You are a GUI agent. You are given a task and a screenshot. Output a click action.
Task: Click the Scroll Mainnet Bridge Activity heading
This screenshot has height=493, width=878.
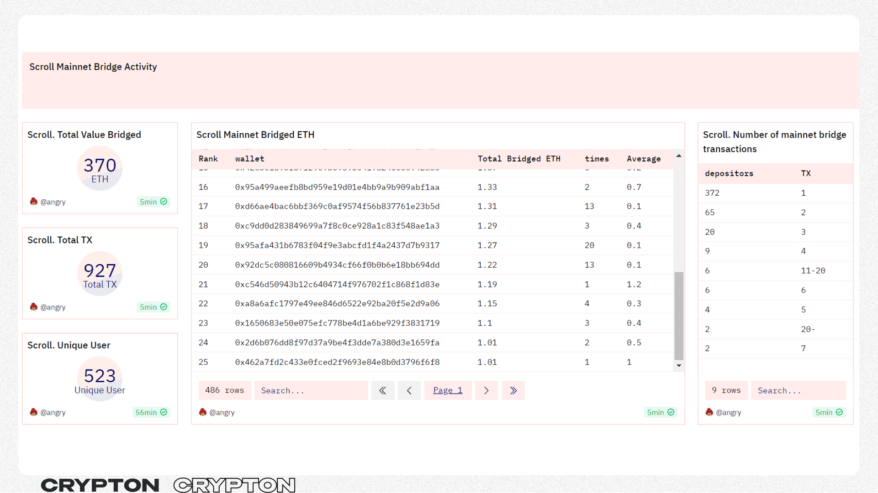[x=93, y=67]
